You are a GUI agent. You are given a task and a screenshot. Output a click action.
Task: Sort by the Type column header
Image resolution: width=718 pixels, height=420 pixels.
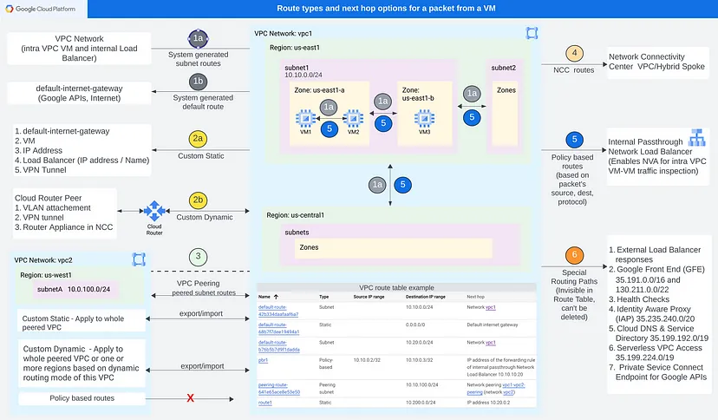tap(323, 297)
